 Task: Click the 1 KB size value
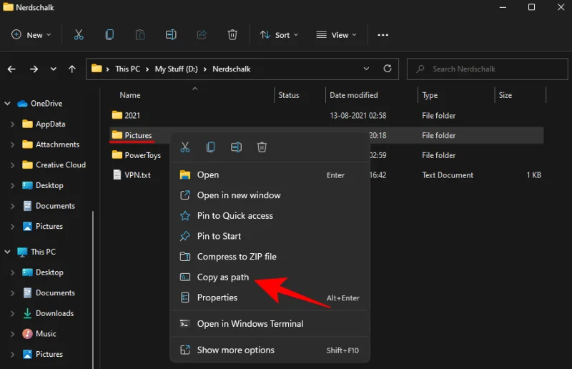(x=533, y=175)
